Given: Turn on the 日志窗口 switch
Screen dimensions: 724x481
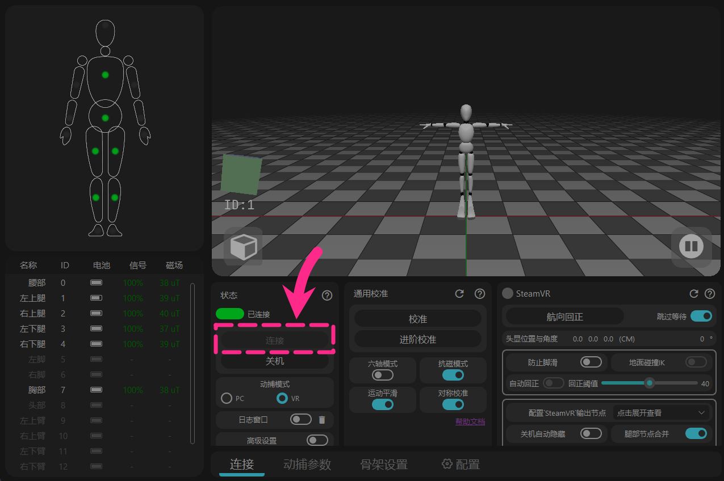Looking at the screenshot, I should pyautogui.click(x=301, y=419).
